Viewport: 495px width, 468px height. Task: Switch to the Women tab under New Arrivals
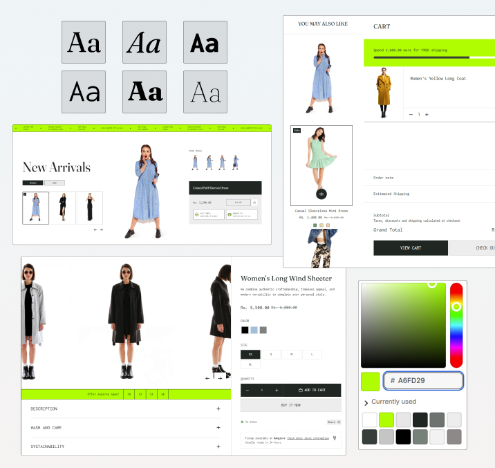coord(32,183)
